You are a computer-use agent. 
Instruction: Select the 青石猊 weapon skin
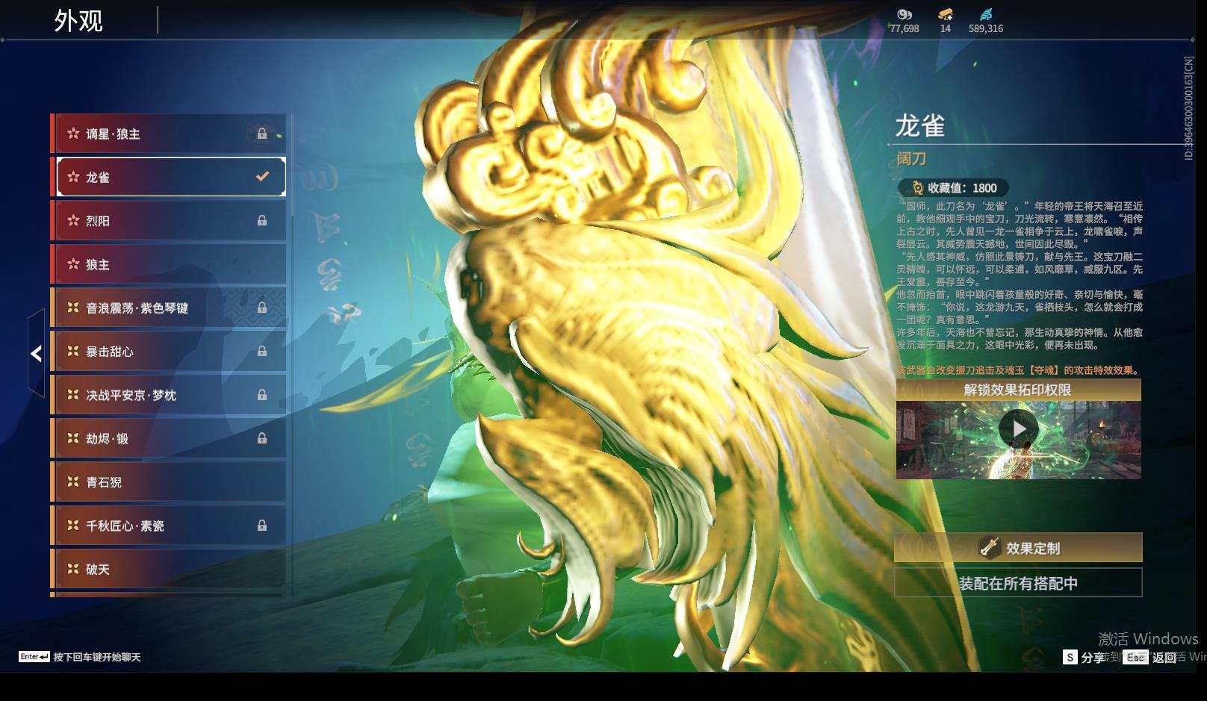(168, 482)
